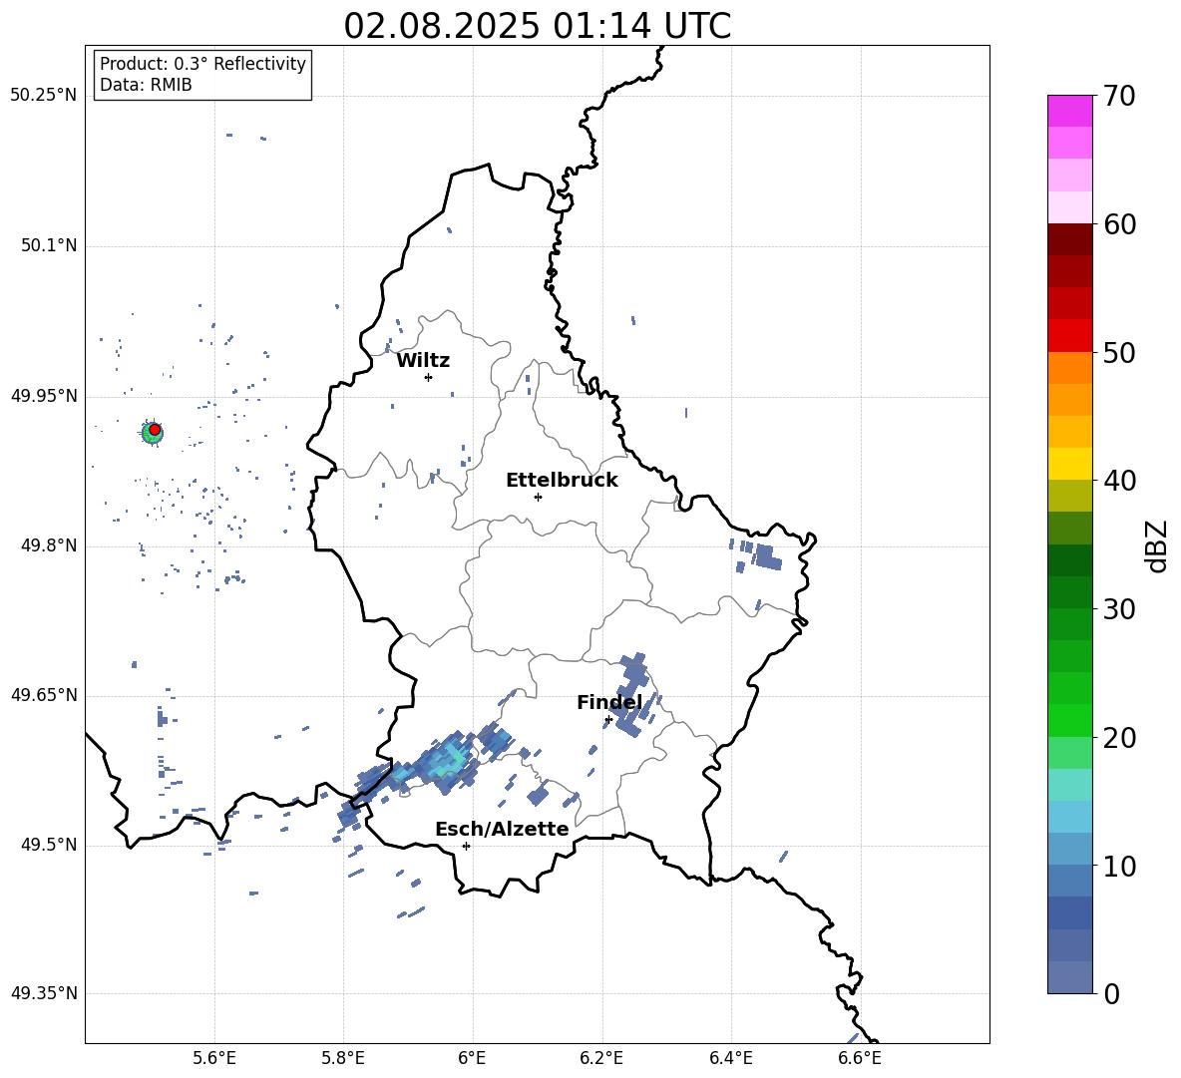Click the magenta top colorbar segment
Screen dimensions: 1181x1078
1069,111
